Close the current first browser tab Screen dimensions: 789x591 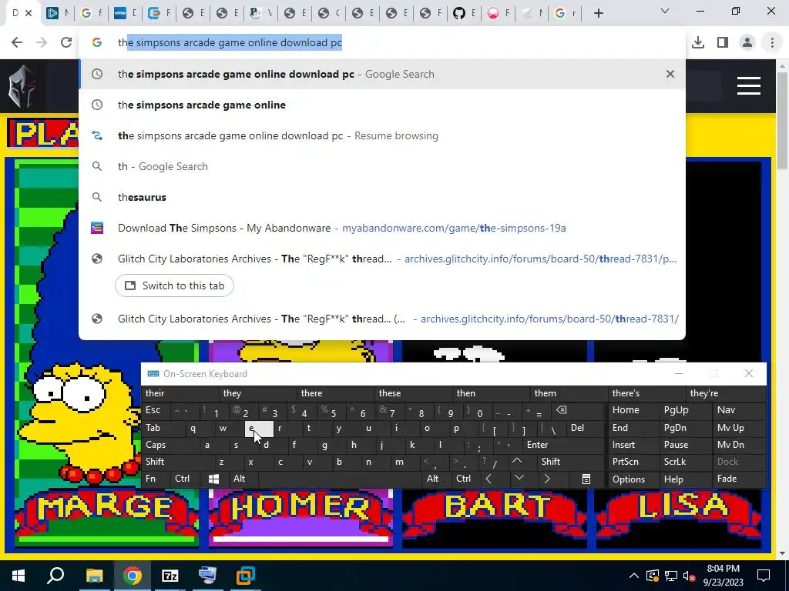pyautogui.click(x=29, y=14)
